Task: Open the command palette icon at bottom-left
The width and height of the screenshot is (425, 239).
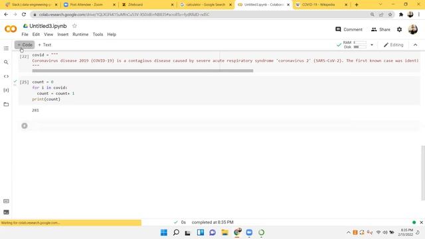Action: tap(6, 201)
